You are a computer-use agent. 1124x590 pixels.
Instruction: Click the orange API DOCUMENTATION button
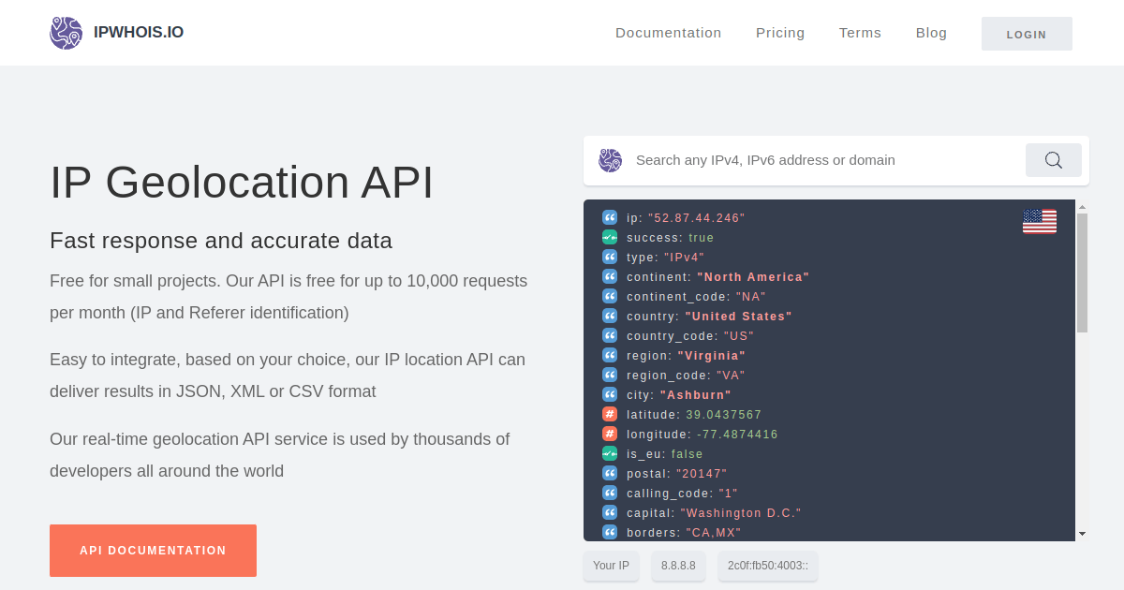click(x=153, y=551)
